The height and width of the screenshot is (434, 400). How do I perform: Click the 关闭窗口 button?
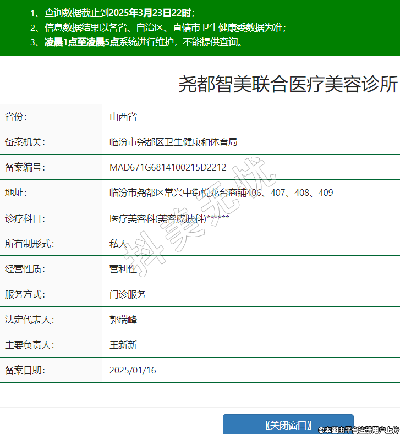[x=288, y=425]
